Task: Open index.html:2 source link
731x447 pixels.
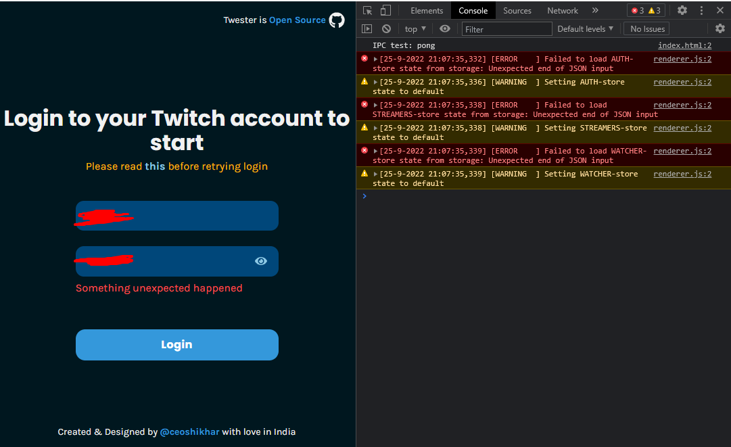Action: coord(684,45)
